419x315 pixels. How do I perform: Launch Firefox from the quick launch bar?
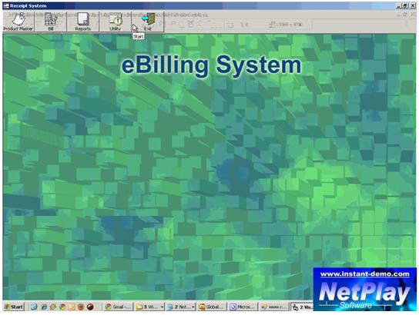click(81, 307)
